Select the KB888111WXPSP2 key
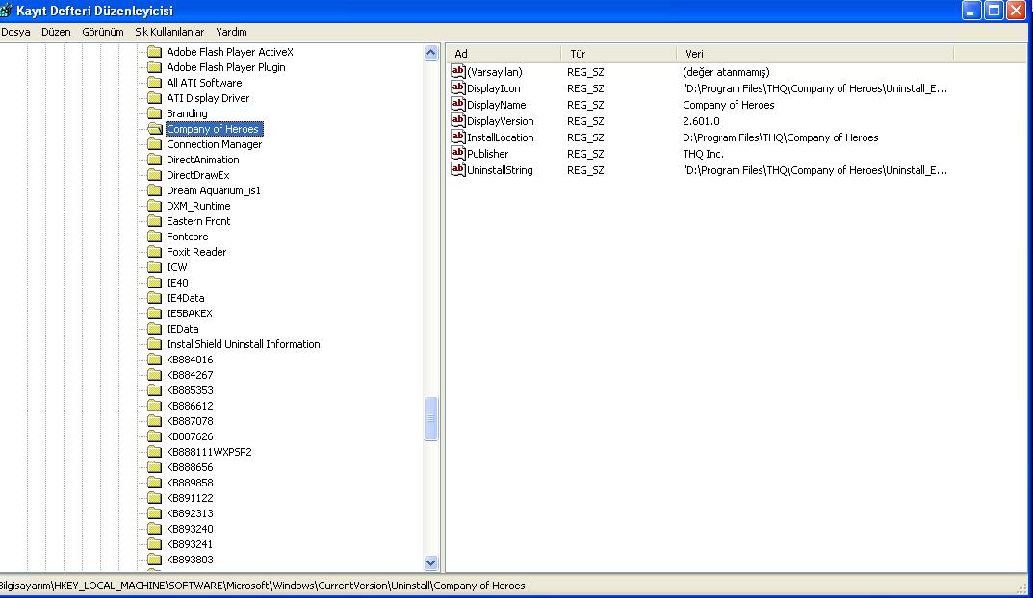1033x598 pixels. 209,452
